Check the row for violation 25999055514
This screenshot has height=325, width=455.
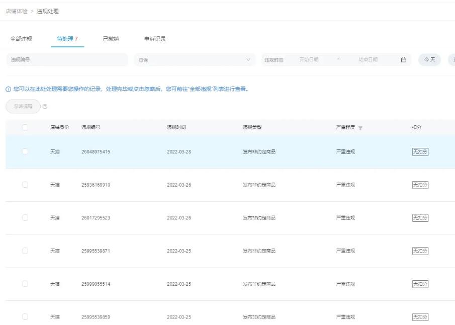tap(25, 284)
